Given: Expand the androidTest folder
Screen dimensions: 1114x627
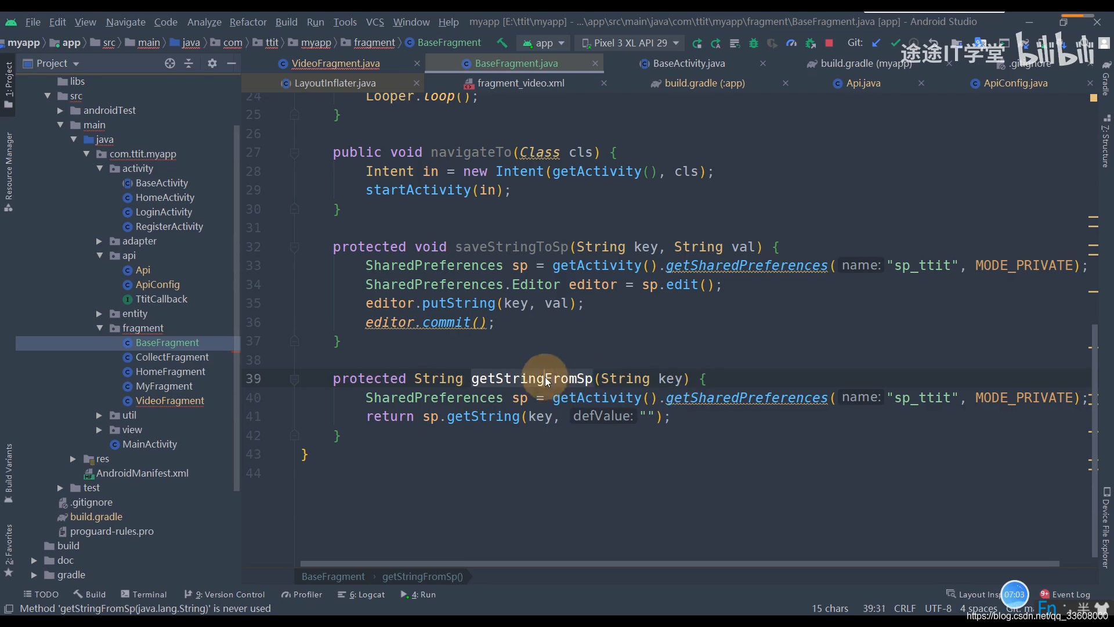Looking at the screenshot, I should click(60, 110).
